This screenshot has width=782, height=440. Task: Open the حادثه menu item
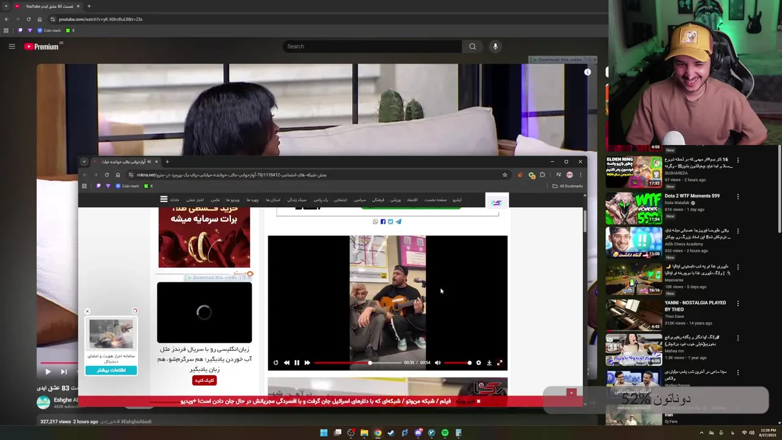(x=175, y=200)
